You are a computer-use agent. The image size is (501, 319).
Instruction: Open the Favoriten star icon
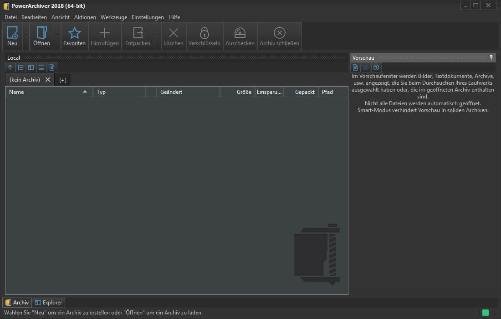[74, 33]
